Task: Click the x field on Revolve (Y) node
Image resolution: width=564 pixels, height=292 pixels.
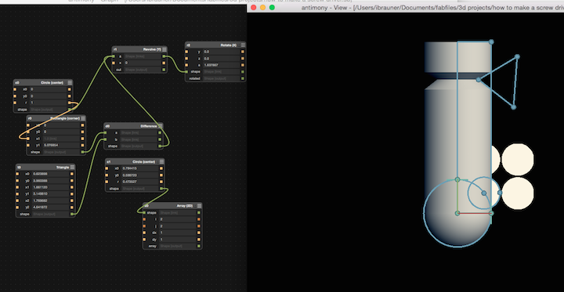Action: [143, 63]
